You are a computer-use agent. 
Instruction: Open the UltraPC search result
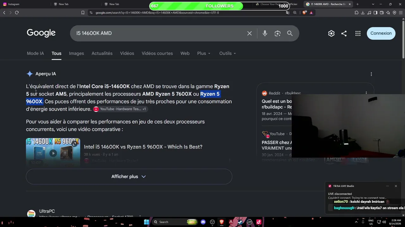point(47,211)
